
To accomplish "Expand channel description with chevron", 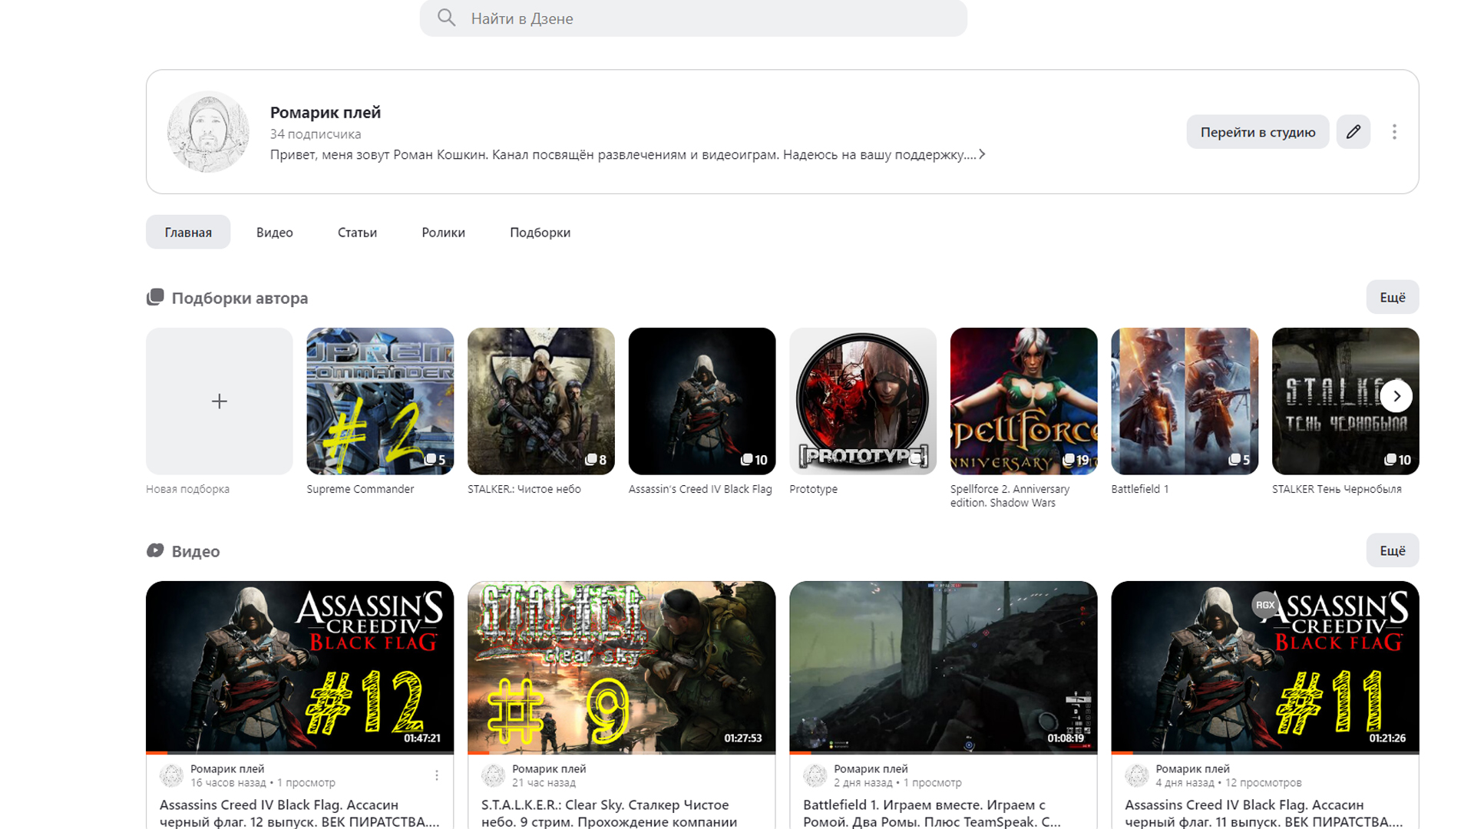I will [x=982, y=154].
